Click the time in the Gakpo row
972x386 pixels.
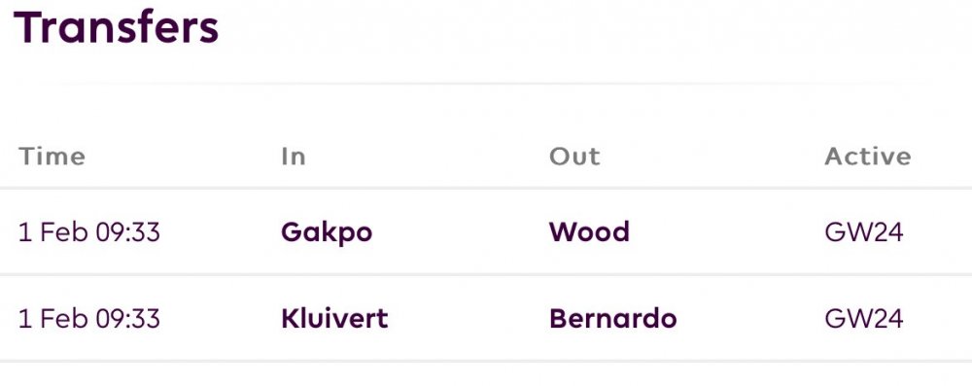89,232
